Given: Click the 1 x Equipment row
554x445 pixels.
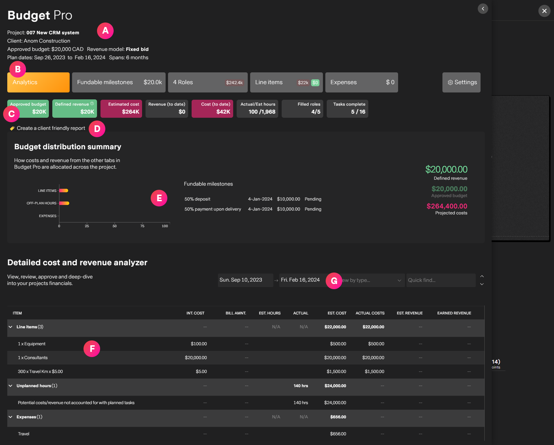Looking at the screenshot, I should click(x=246, y=344).
